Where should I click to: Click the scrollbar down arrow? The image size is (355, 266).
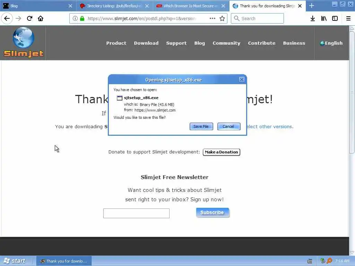(x=352, y=252)
